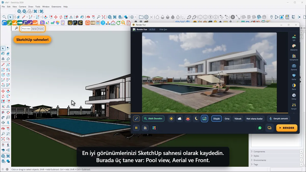Click the Ufuk Şen user name label
This screenshot has width=306, height=172.
point(163,30)
